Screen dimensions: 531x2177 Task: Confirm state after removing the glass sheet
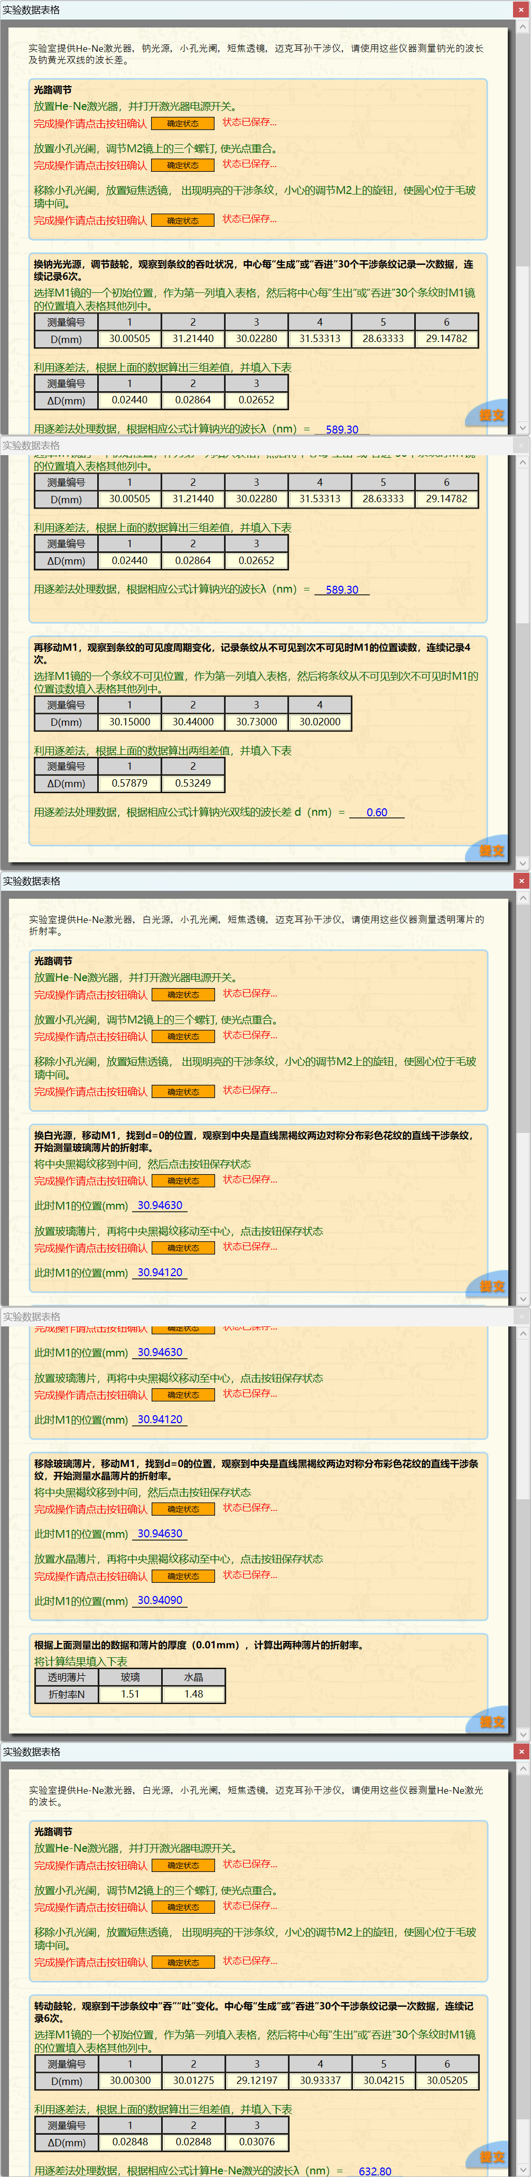(182, 1509)
